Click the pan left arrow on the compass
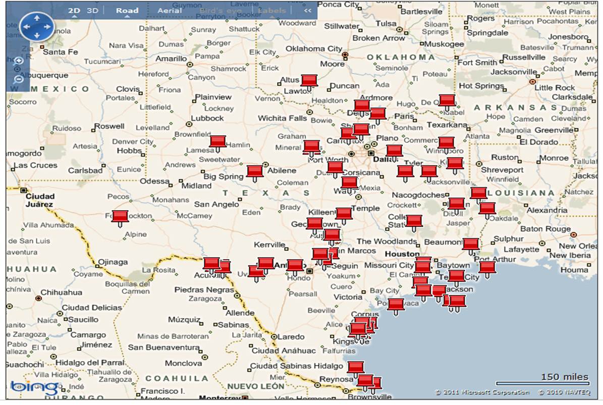 click(x=28, y=26)
